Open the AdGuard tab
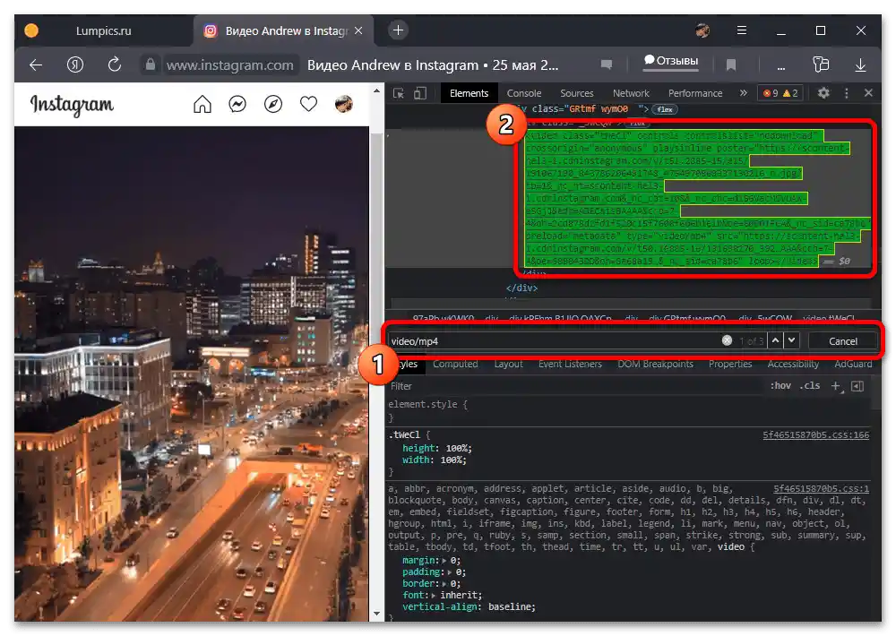This screenshot has width=896, height=636. pyautogui.click(x=853, y=364)
